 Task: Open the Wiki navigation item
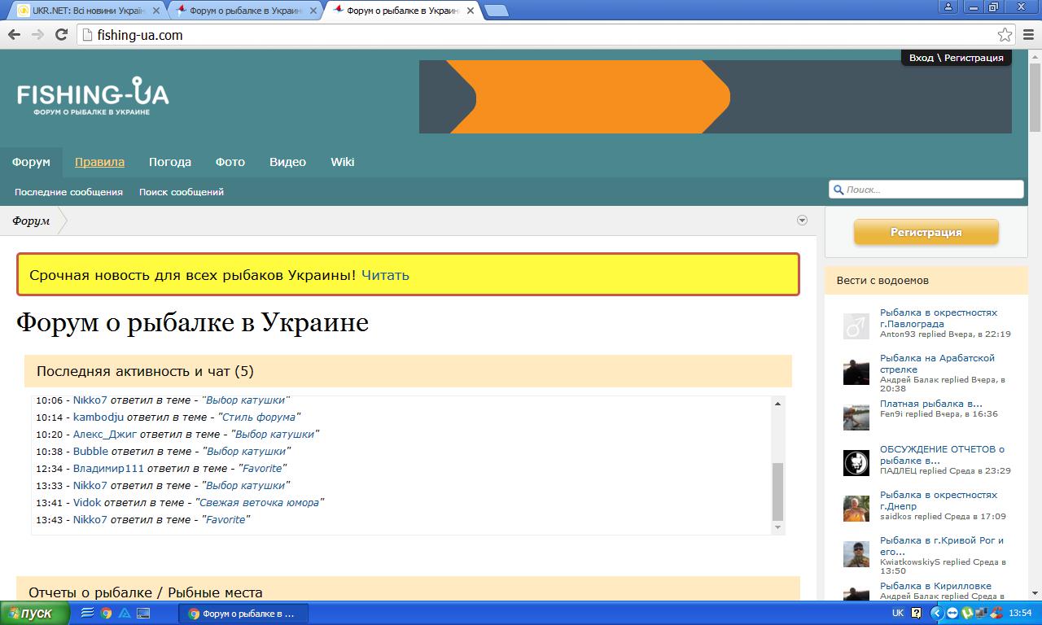342,162
